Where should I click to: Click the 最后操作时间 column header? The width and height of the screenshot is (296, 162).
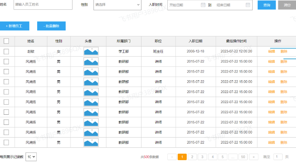point(236,41)
